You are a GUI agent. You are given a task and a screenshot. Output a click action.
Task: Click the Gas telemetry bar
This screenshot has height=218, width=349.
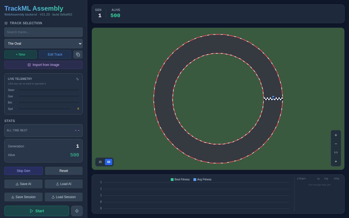pyautogui.click(x=49, y=96)
